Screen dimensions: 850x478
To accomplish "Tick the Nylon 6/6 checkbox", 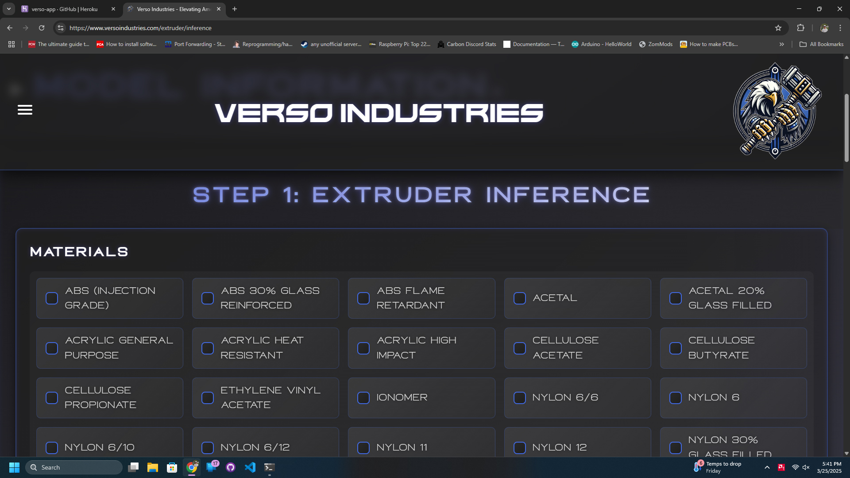I will point(520,398).
